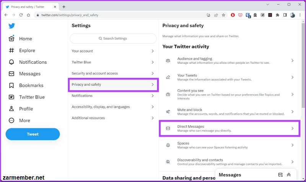Go back in browser
306x182 pixels.
tap(6, 15)
